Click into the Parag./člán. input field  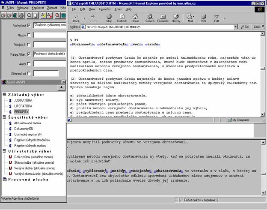[x=50, y=54]
